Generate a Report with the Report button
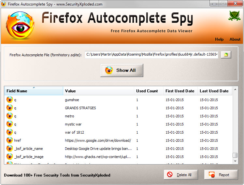The width and height of the screenshot is (244, 185). 221,175
